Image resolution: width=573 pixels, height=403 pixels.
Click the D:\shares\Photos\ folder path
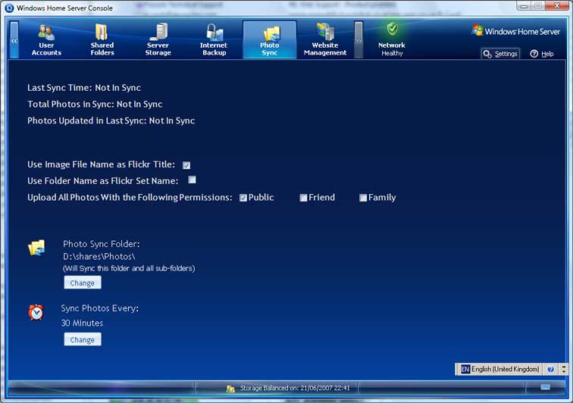[99, 257]
